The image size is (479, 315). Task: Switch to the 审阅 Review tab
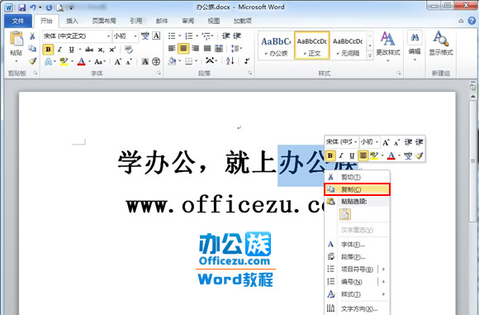point(187,21)
